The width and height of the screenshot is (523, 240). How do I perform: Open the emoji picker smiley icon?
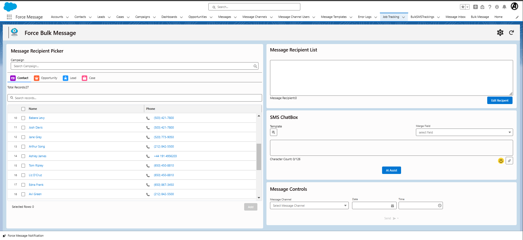501,161
